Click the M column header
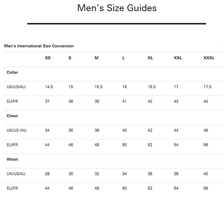 (97, 58)
